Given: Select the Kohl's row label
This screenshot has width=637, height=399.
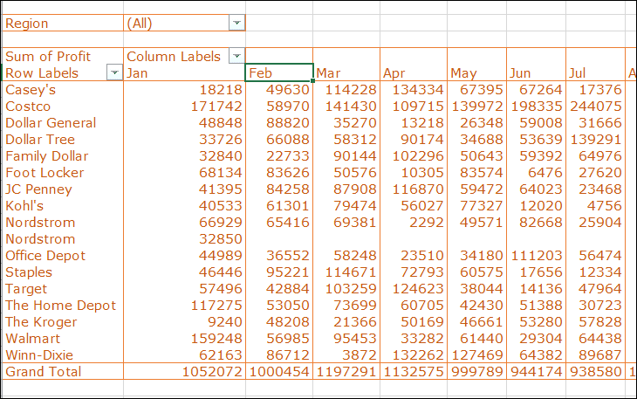Looking at the screenshot, I should [x=63, y=206].
